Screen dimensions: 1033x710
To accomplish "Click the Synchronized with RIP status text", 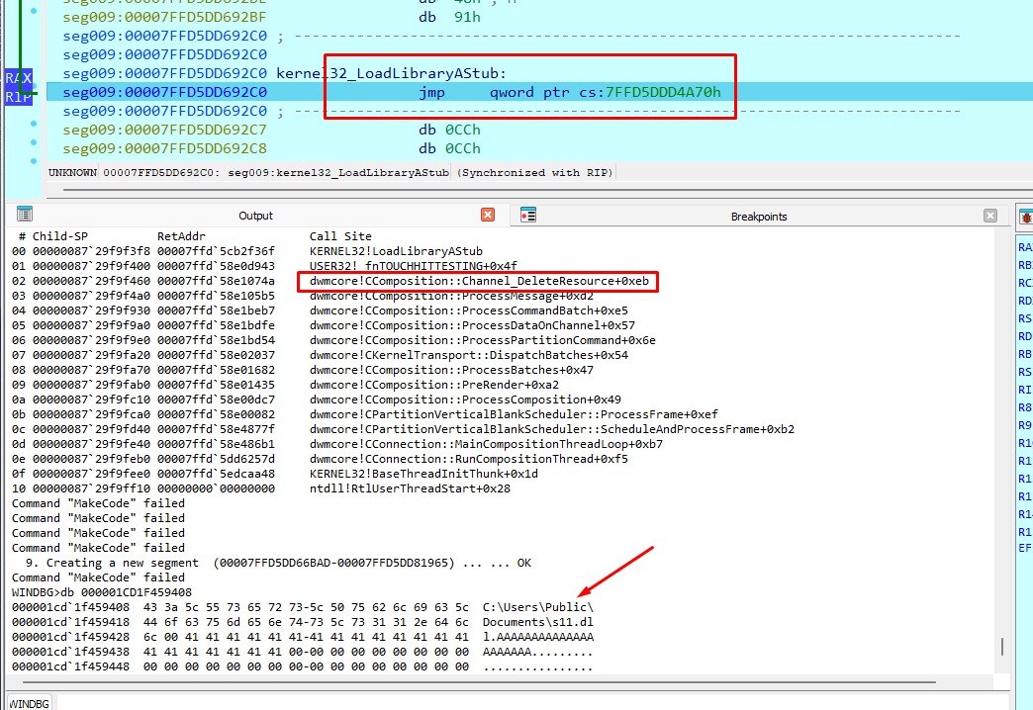I will point(535,173).
